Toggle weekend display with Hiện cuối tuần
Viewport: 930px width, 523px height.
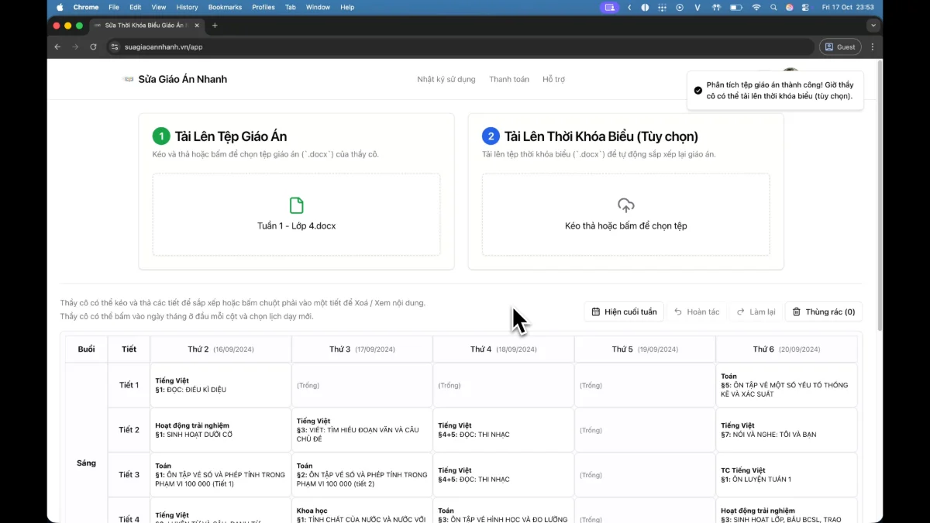[x=625, y=311]
